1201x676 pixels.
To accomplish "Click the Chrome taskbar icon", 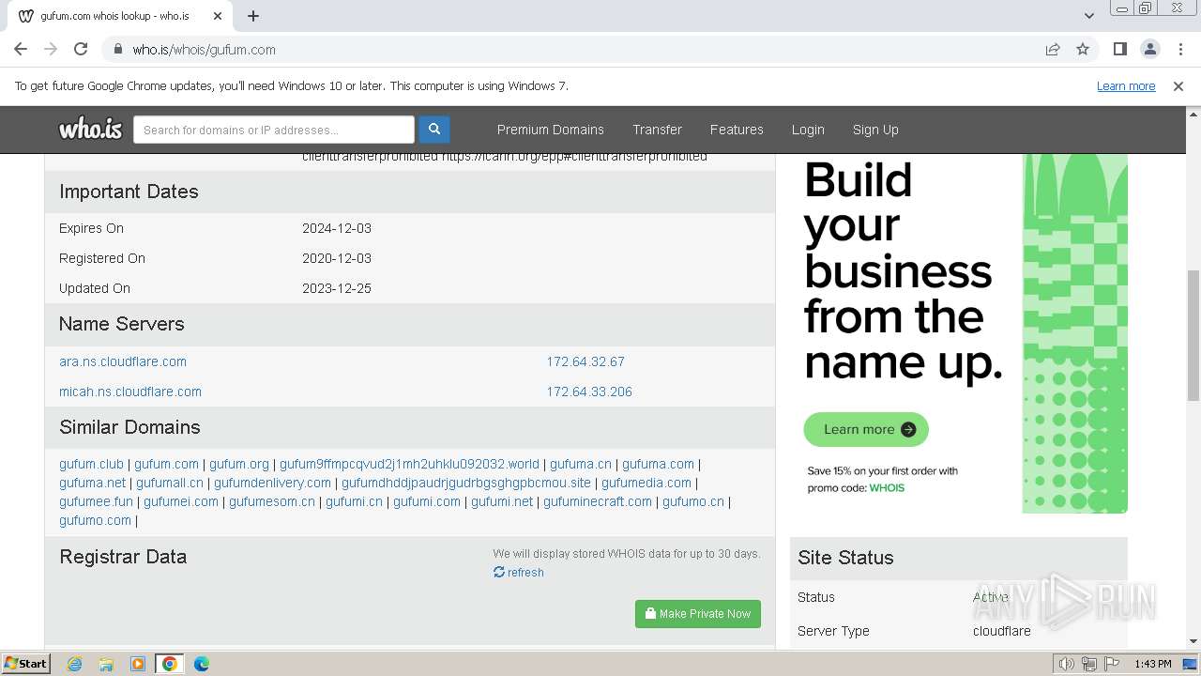I will [x=170, y=664].
